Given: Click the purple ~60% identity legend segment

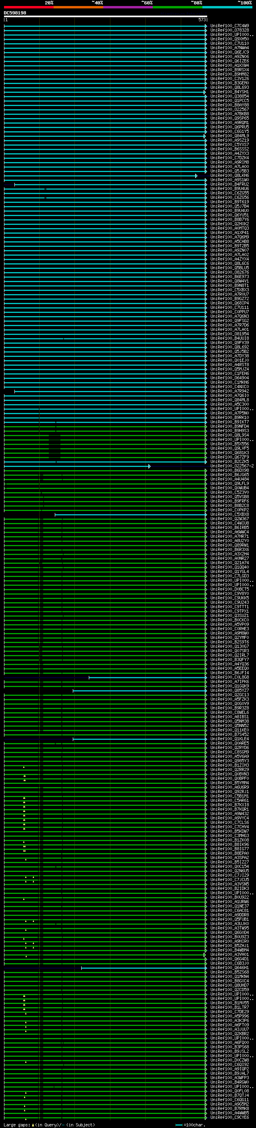Looking at the screenshot, I should (x=128, y=7).
